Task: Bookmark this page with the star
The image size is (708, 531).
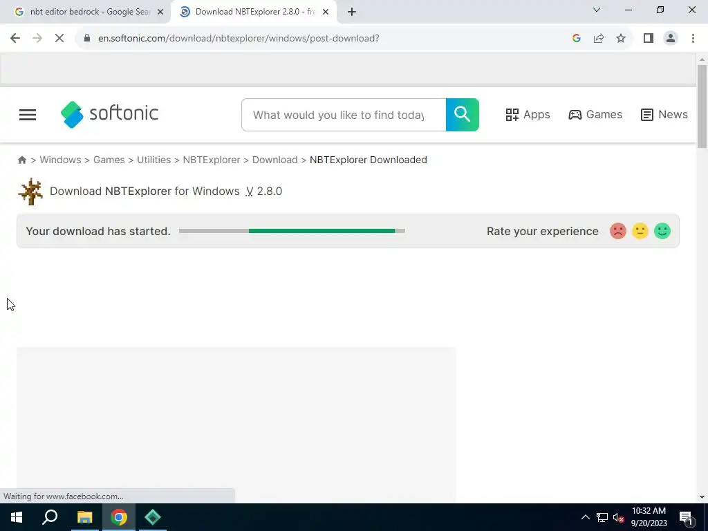Action: pyautogui.click(x=621, y=39)
